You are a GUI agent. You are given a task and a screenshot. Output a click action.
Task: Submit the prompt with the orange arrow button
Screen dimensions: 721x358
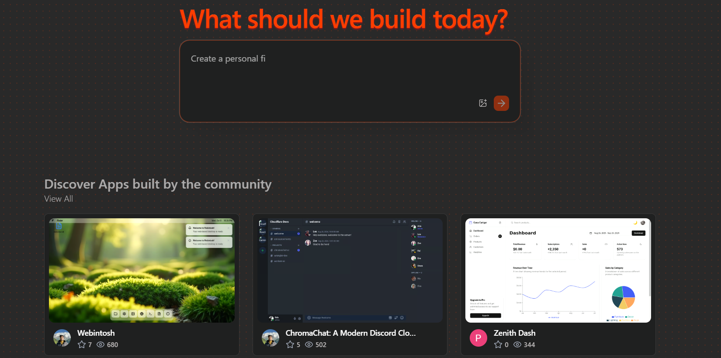click(501, 103)
